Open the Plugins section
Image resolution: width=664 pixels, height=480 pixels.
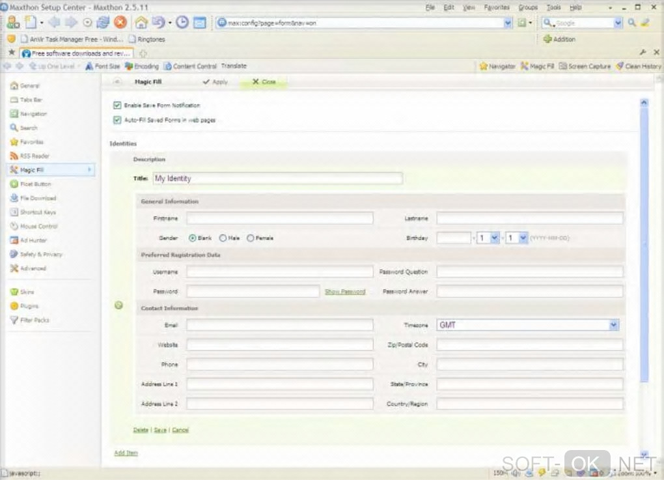[x=24, y=305]
